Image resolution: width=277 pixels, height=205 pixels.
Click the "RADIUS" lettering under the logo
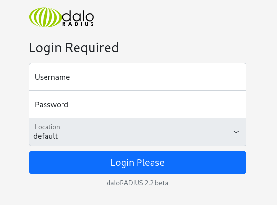[78, 24]
